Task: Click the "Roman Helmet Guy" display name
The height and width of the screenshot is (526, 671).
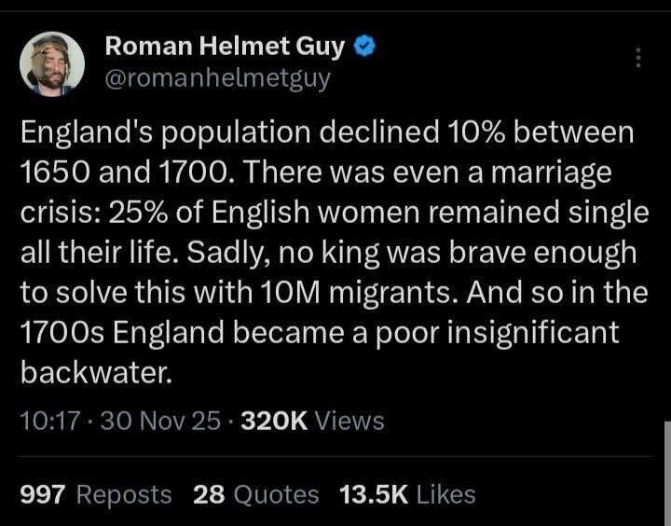Action: (x=225, y=45)
